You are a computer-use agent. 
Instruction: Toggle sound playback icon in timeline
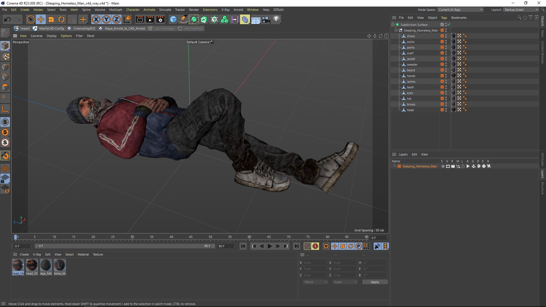click(x=377, y=246)
